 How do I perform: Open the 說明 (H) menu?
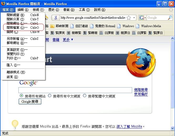(x=99, y=10)
